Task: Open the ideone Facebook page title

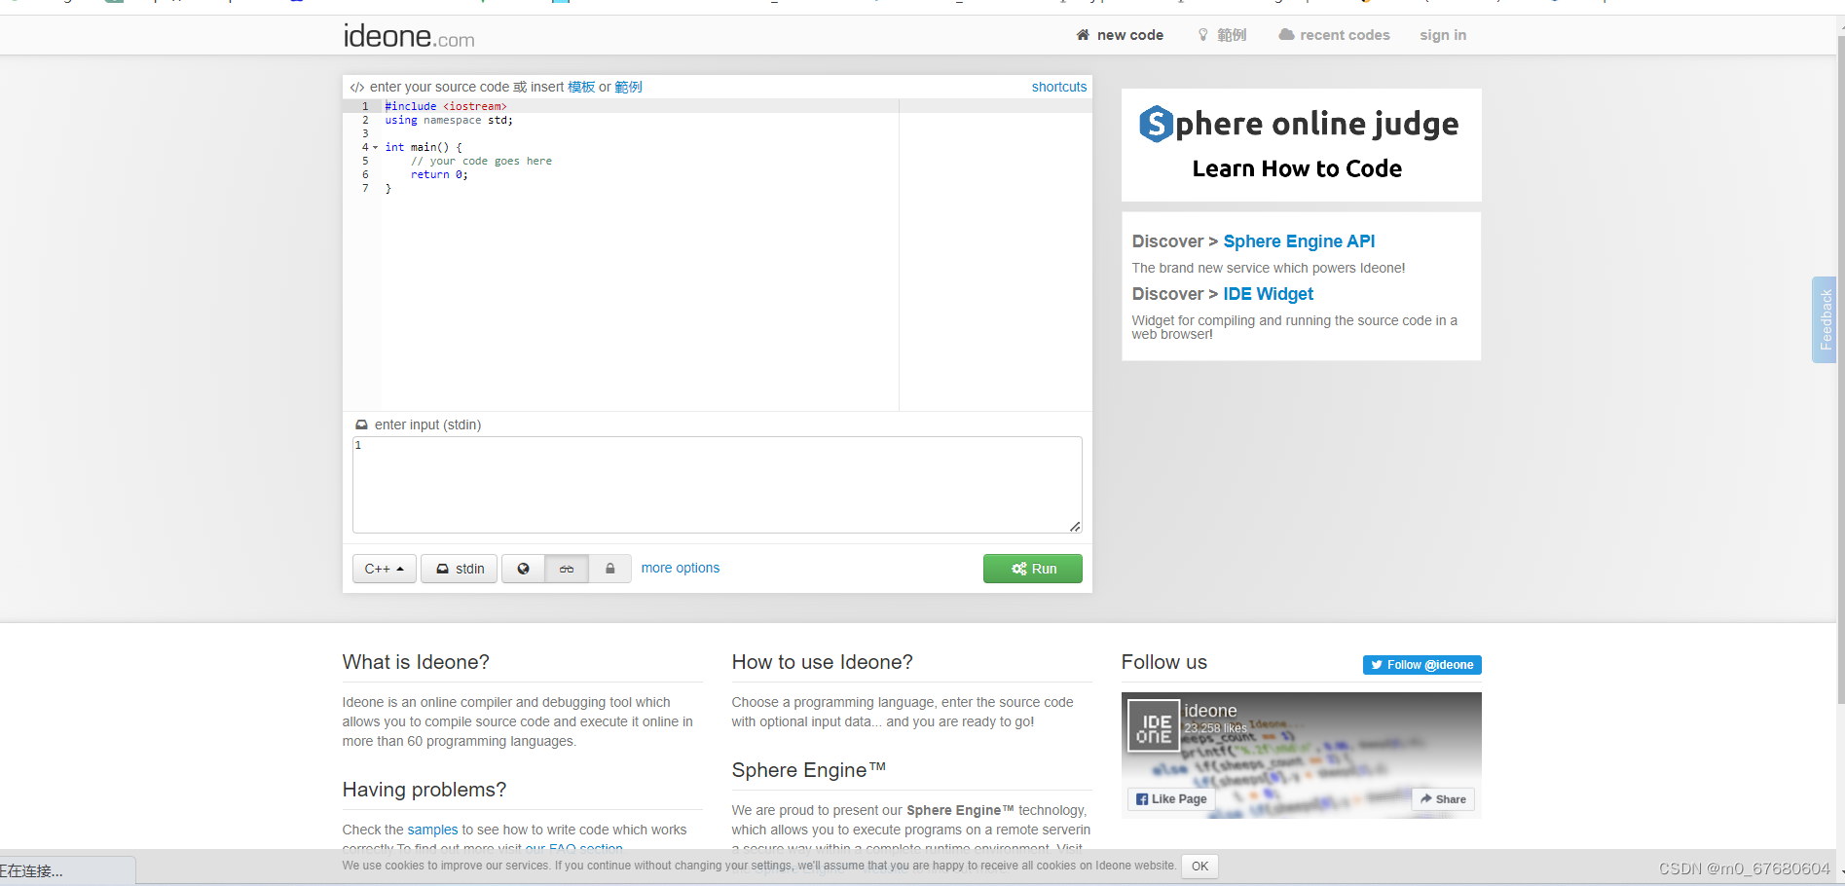Action: click(x=1210, y=711)
